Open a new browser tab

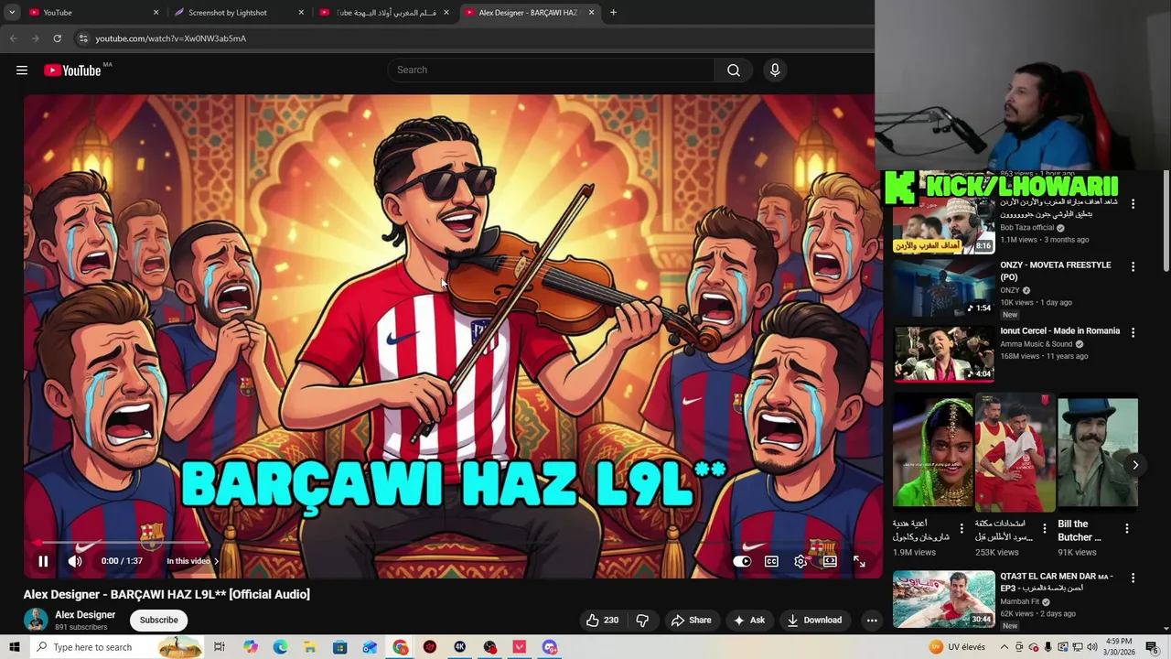[613, 13]
